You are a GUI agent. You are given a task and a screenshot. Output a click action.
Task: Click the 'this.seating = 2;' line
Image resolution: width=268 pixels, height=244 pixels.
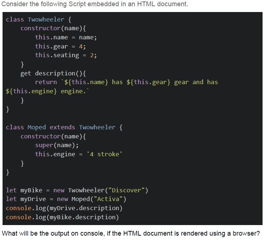pyautogui.click(x=66, y=55)
